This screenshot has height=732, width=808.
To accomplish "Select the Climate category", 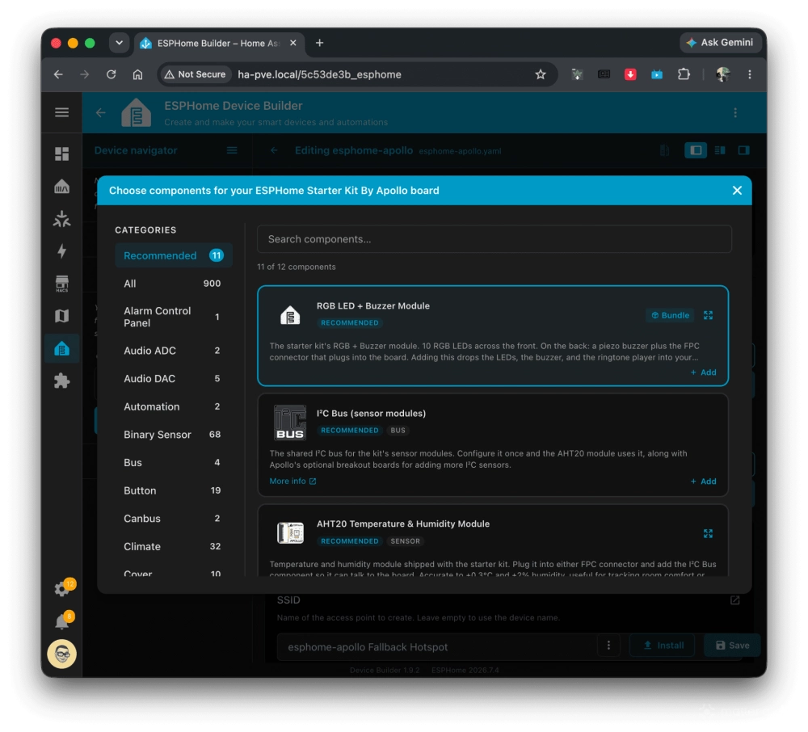I will tap(174, 546).
